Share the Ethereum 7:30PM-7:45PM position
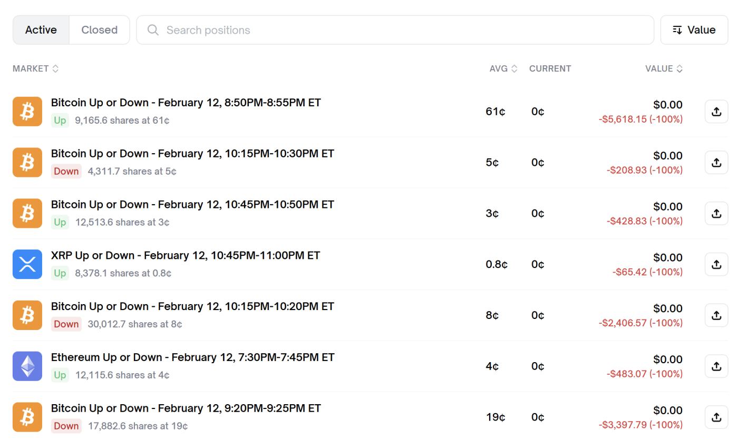This screenshot has width=738, height=440. 716,366
